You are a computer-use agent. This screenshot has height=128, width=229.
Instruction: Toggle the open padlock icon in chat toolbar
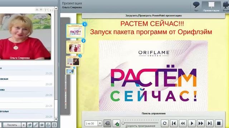coord(48,125)
